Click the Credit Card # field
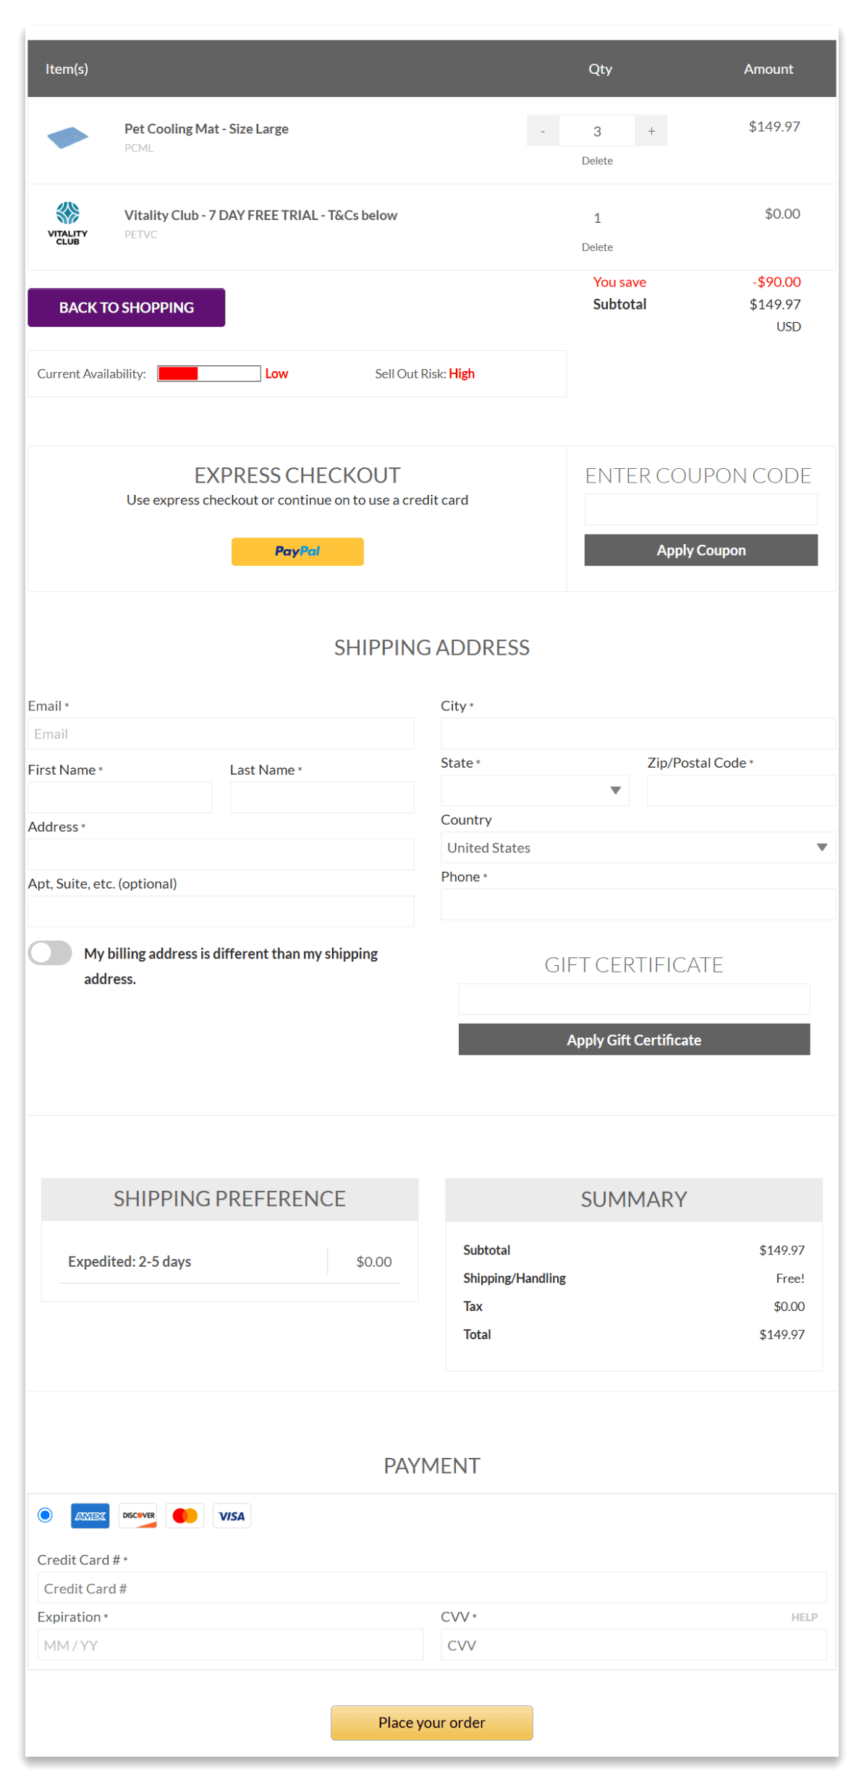 point(432,1589)
